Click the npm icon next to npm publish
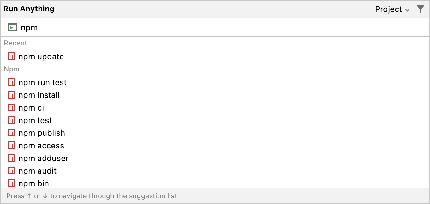Screen dimensions: 430x204 point(11,133)
